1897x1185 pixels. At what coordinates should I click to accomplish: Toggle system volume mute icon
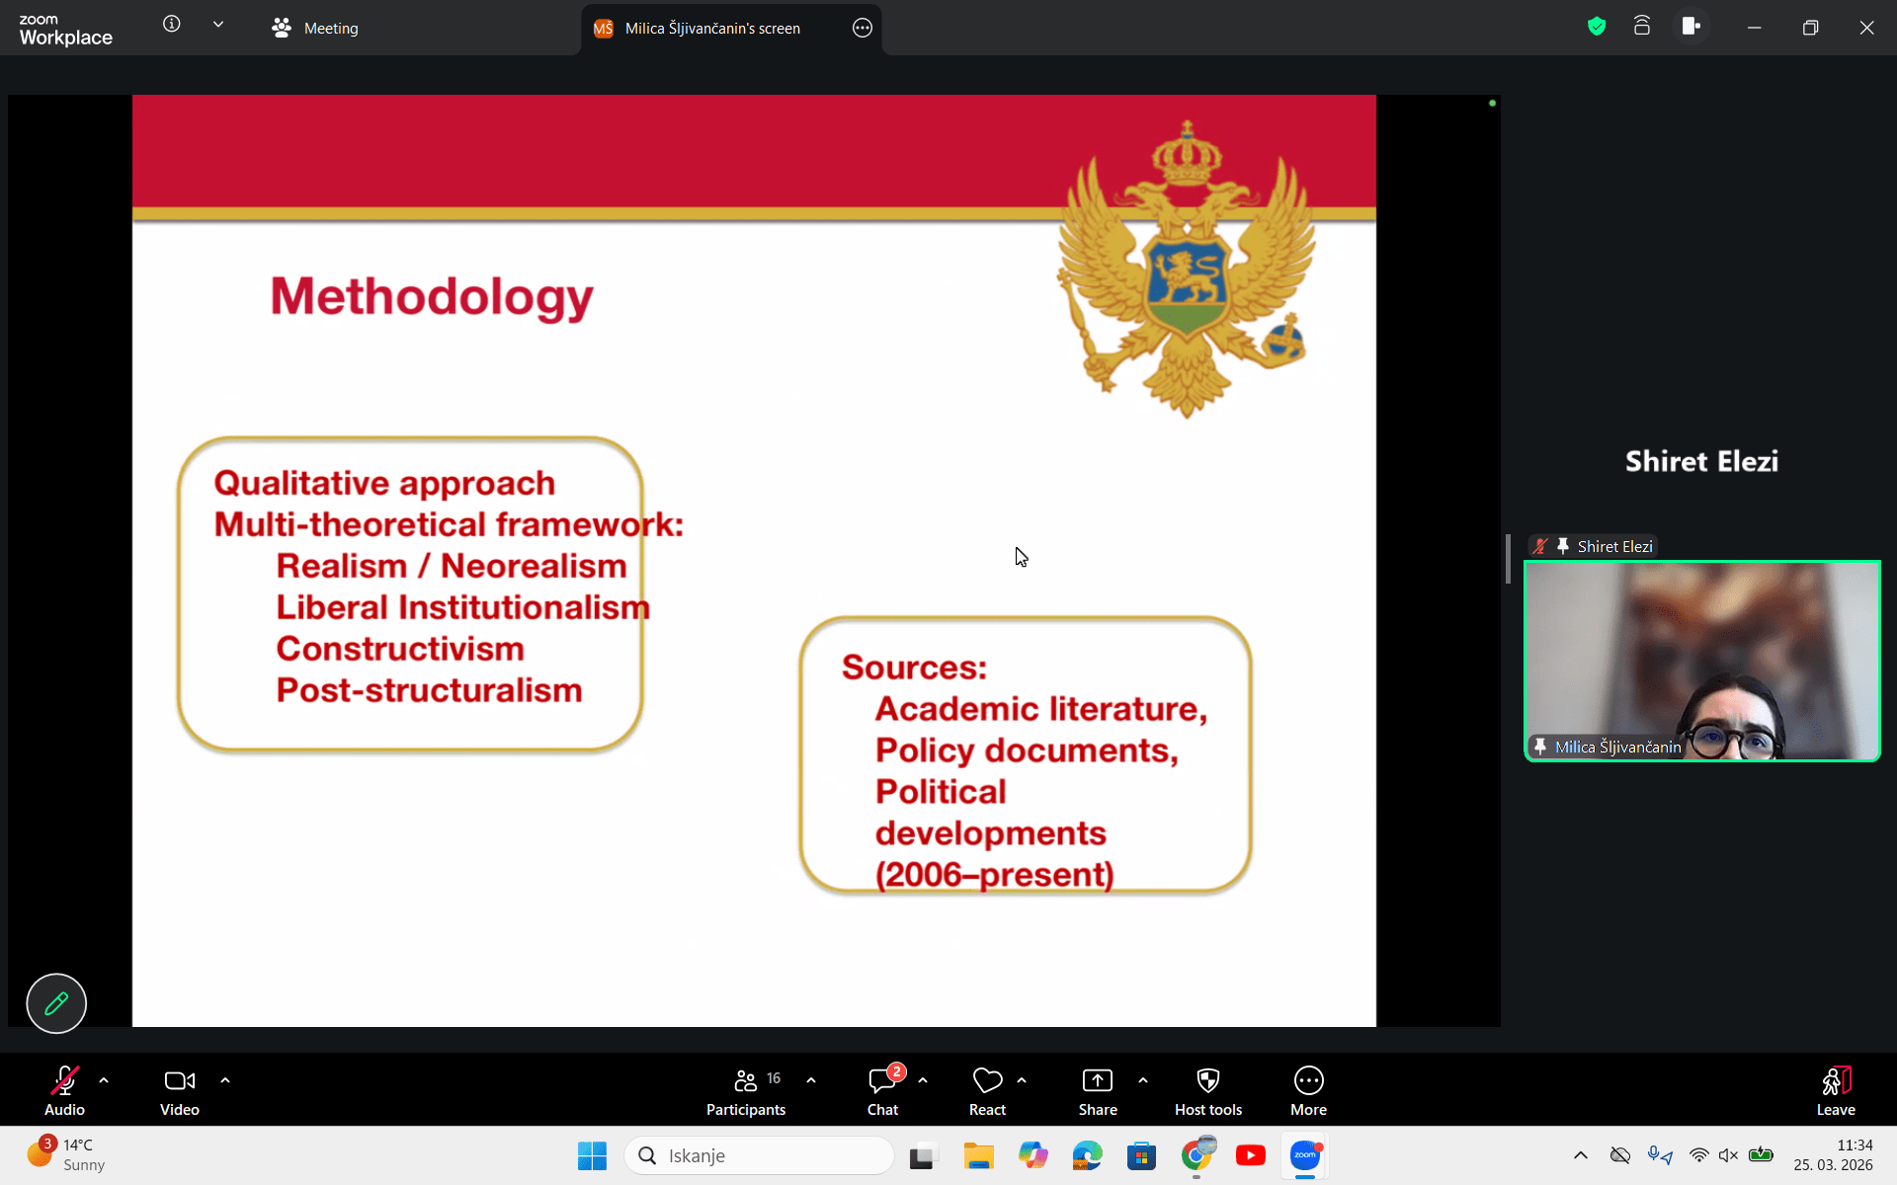coord(1728,1155)
